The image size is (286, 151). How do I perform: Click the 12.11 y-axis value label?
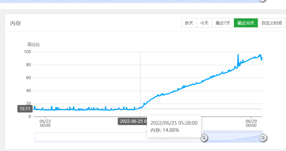pos(25,109)
